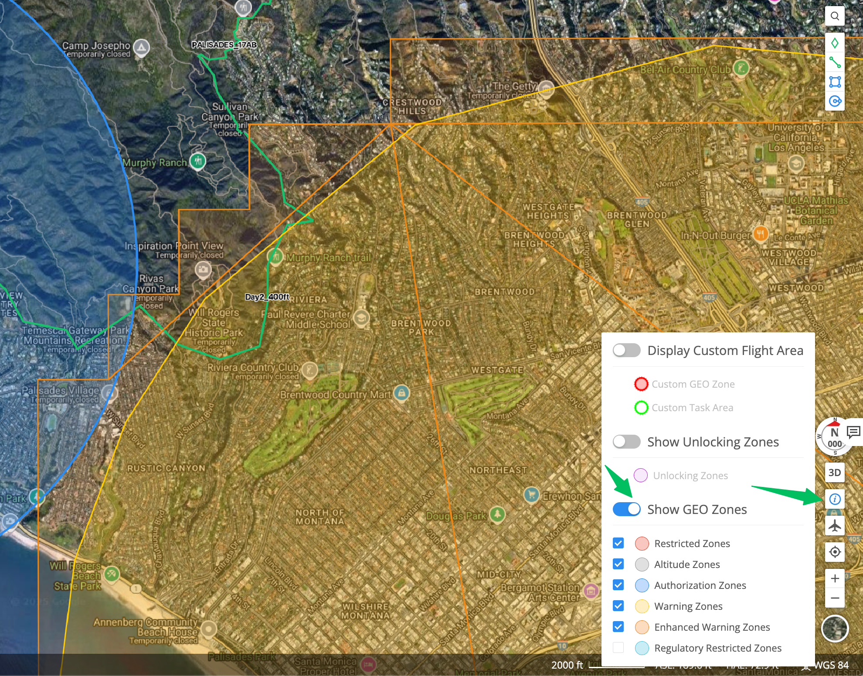
Task: Click The Getty museum marker
Action: (x=546, y=88)
